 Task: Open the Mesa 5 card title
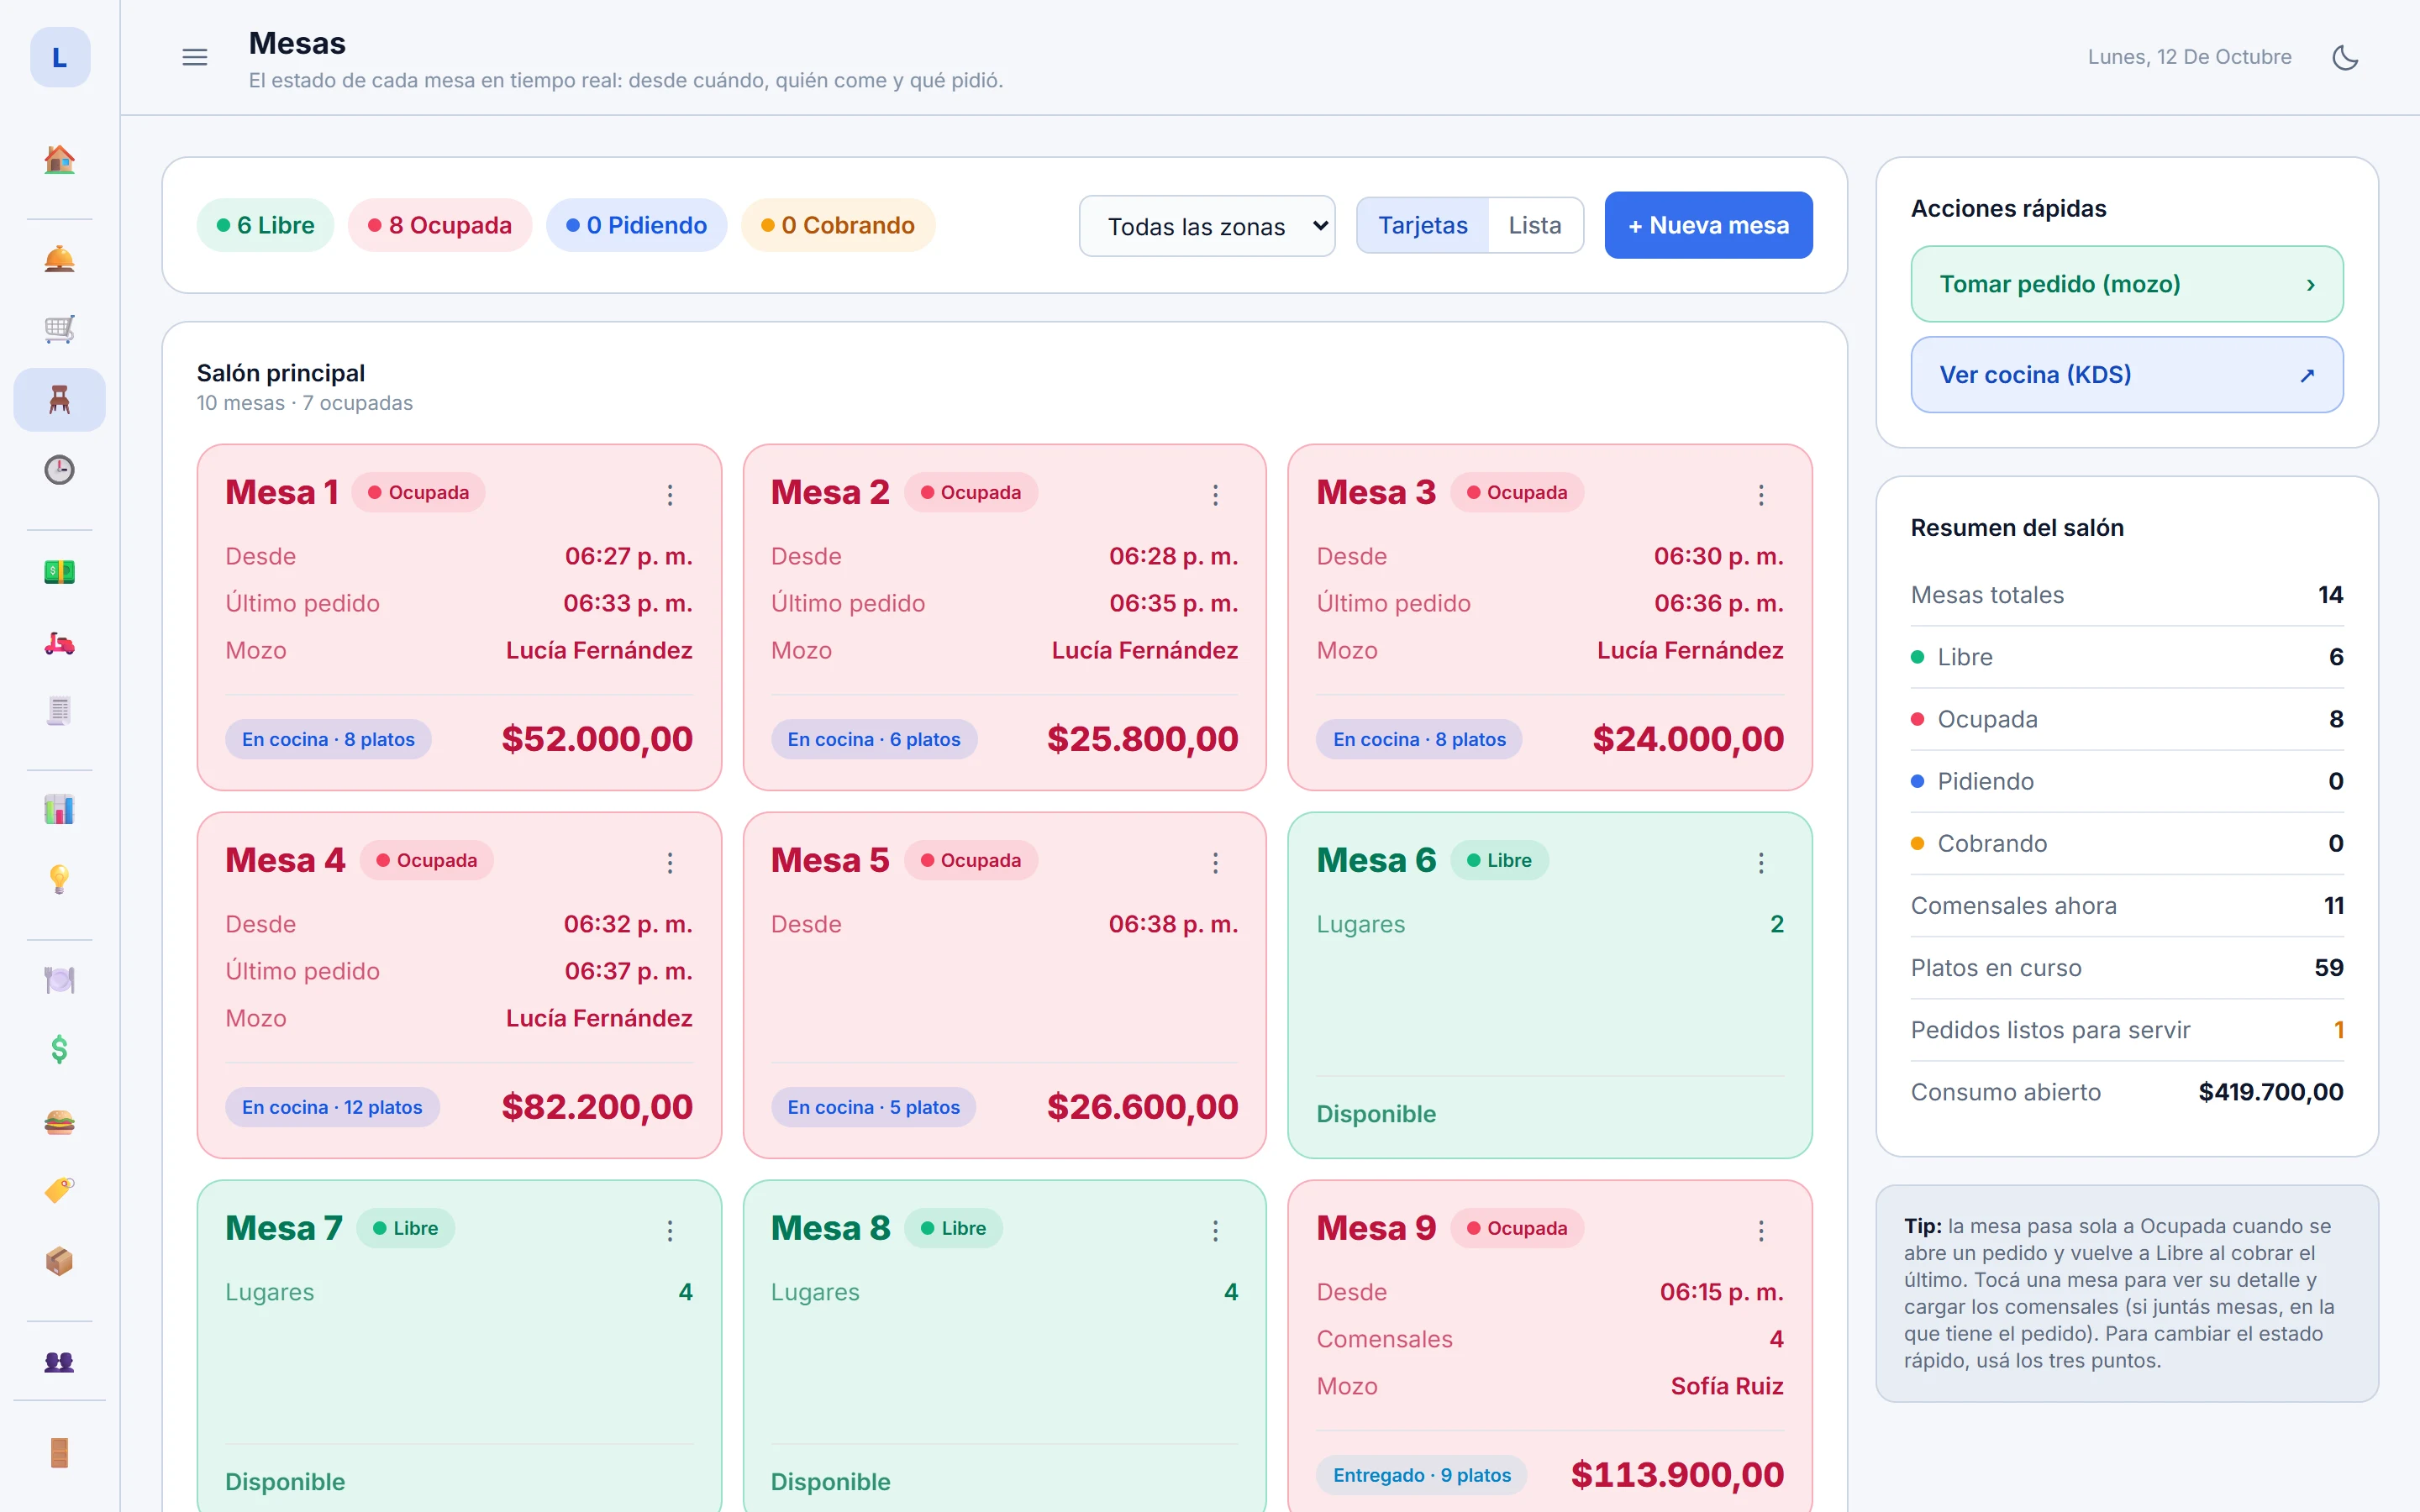point(829,860)
